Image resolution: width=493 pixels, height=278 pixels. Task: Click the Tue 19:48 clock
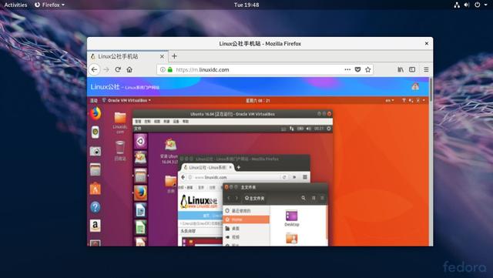[x=246, y=5]
